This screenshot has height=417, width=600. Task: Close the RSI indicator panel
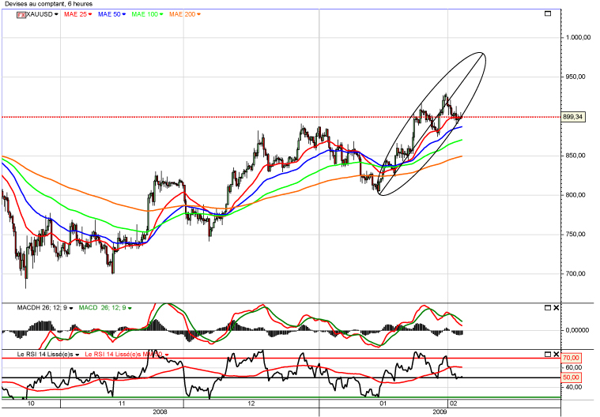coord(557,355)
